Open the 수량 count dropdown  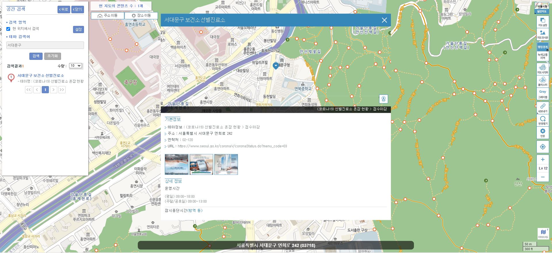tap(76, 66)
